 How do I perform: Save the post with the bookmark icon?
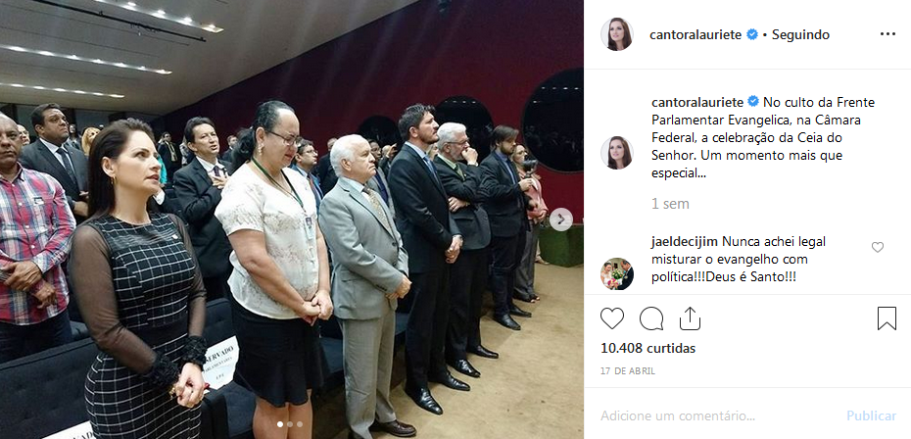(x=887, y=318)
